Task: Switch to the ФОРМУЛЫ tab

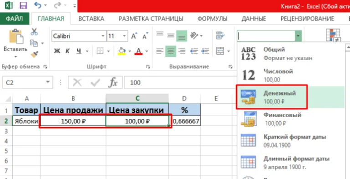Action: click(x=212, y=19)
